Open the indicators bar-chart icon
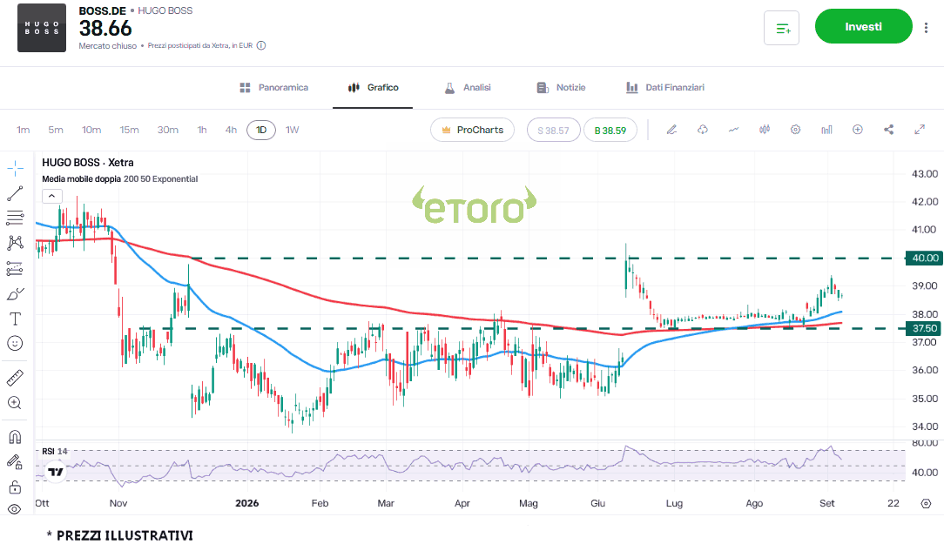This screenshot has height=544, width=944. point(826,130)
